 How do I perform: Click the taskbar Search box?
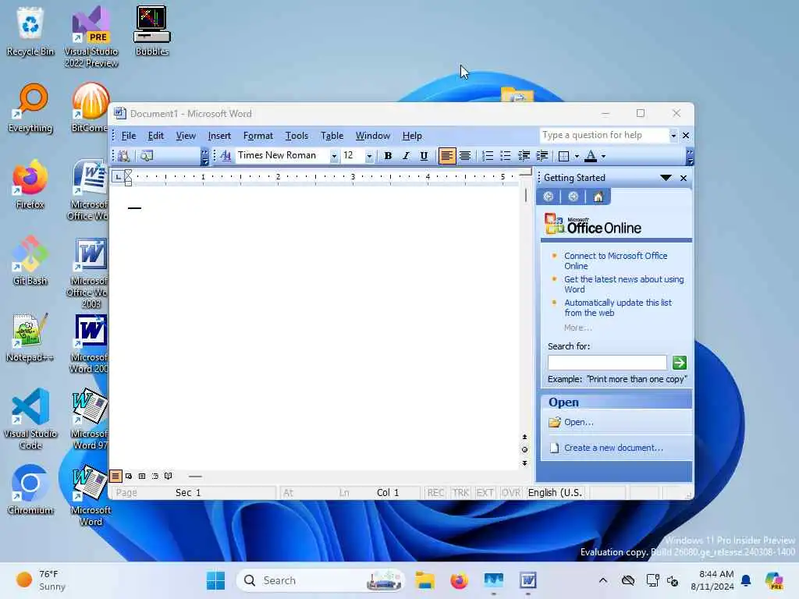tap(320, 580)
